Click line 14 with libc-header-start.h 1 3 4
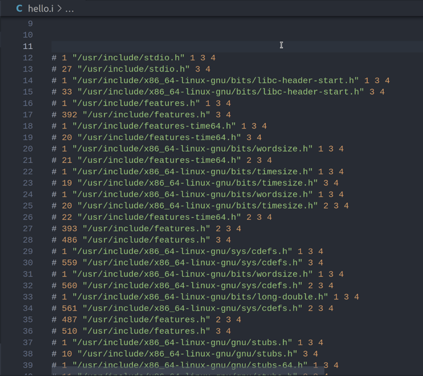This screenshot has height=376, width=423. pos(221,80)
